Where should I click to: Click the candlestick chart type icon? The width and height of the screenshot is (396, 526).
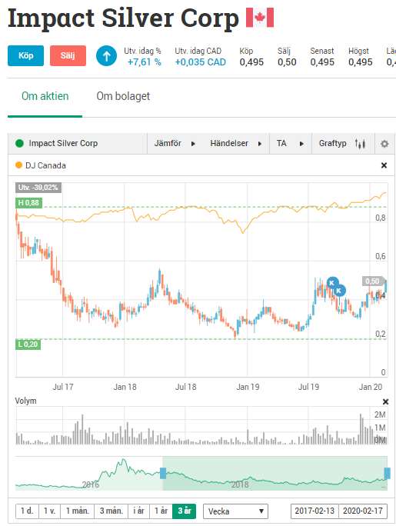point(360,144)
